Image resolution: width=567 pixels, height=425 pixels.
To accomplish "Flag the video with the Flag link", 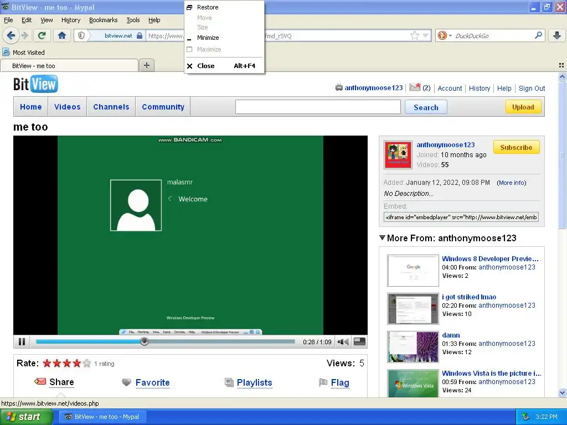I will click(340, 382).
